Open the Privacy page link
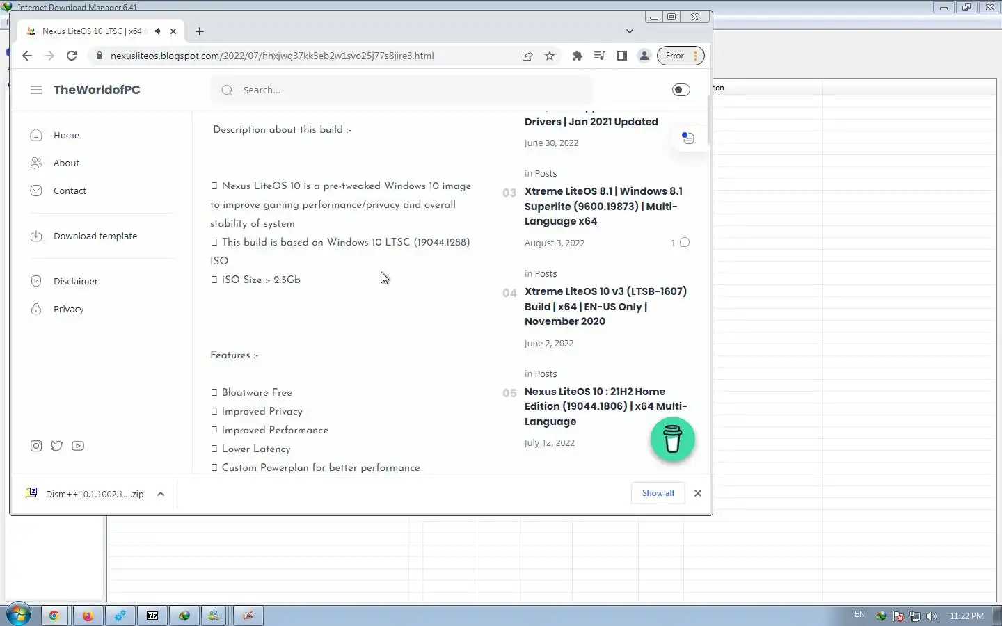 click(x=68, y=309)
